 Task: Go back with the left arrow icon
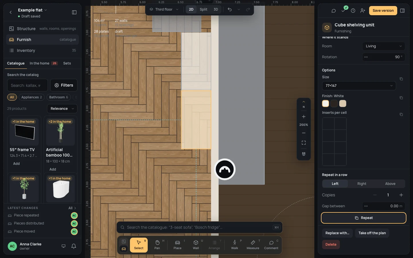point(11,12)
